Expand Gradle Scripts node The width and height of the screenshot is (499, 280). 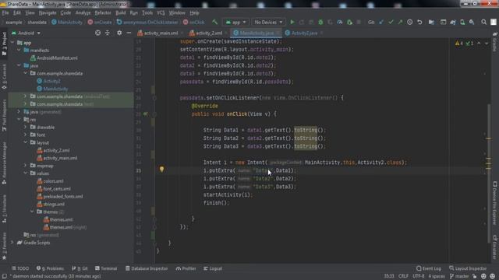click(x=12, y=243)
